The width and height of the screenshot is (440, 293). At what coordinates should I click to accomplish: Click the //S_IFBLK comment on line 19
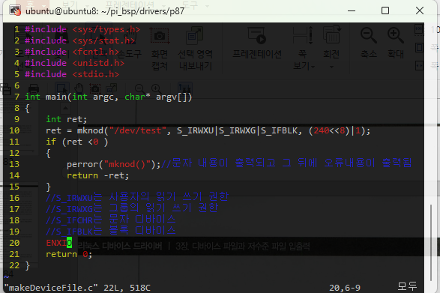coord(111,231)
